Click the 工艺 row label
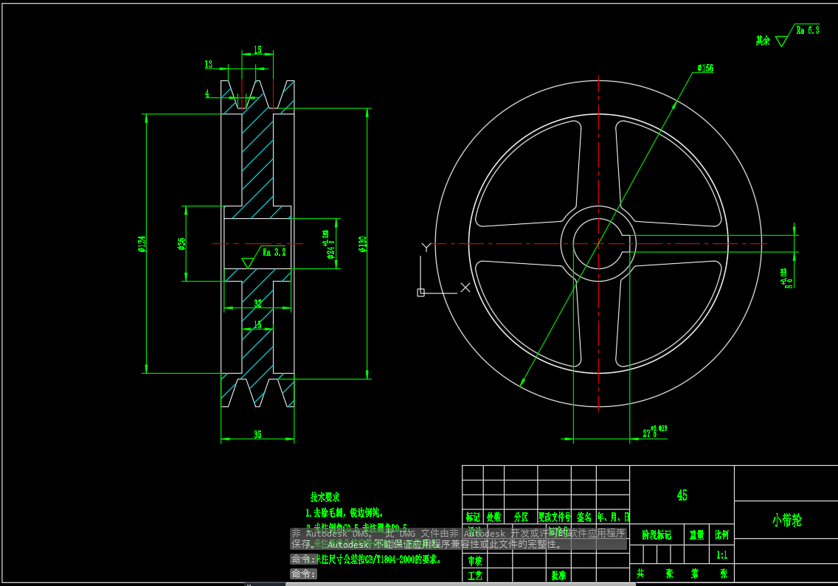 tap(475, 576)
